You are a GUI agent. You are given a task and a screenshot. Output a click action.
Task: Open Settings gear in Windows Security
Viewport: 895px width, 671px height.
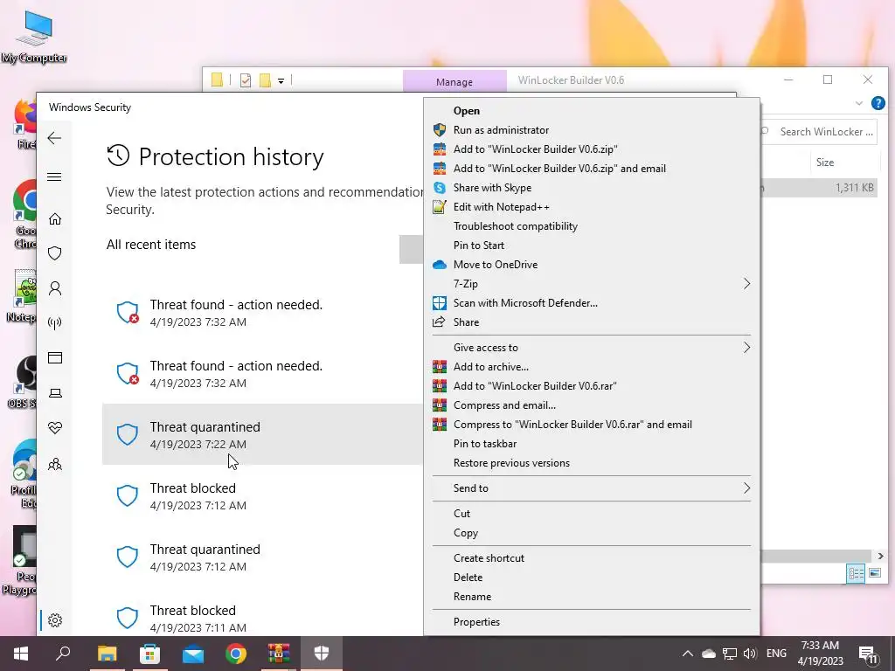(55, 620)
